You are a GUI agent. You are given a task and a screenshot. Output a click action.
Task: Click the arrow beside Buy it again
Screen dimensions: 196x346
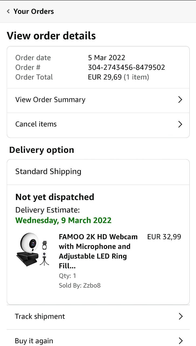pyautogui.click(x=181, y=341)
